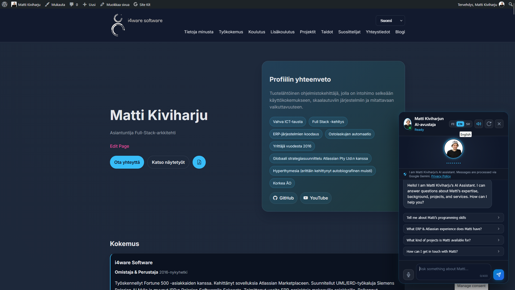Click the small avatar in the chat header
Screen dimensions: 515x290
408,124
